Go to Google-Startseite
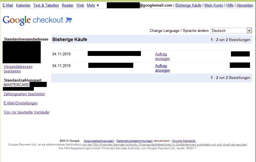Viewport: 256px width, 162px height. (184, 141)
